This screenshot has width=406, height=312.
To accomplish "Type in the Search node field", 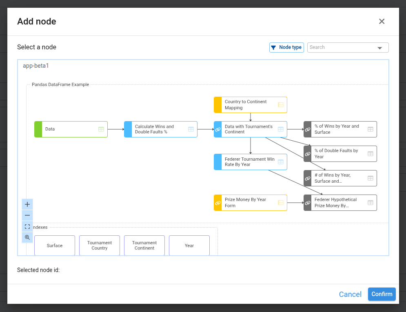I will tap(341, 48).
